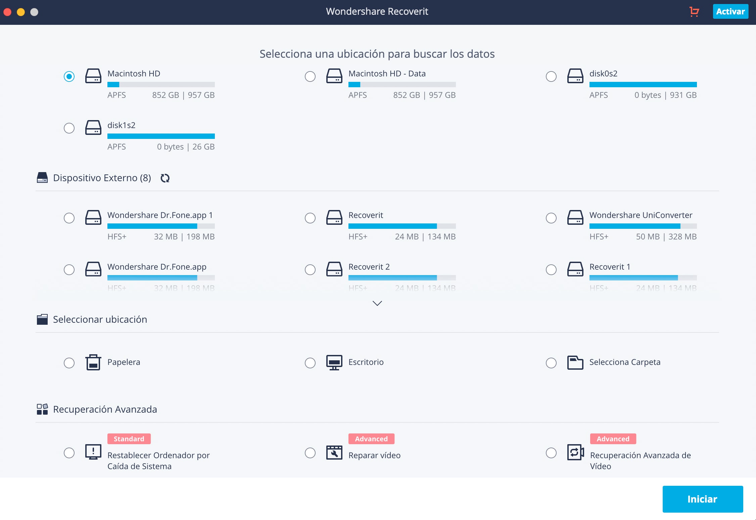
Task: Select the Wondershare UniConverter radio button
Action: pyautogui.click(x=551, y=218)
